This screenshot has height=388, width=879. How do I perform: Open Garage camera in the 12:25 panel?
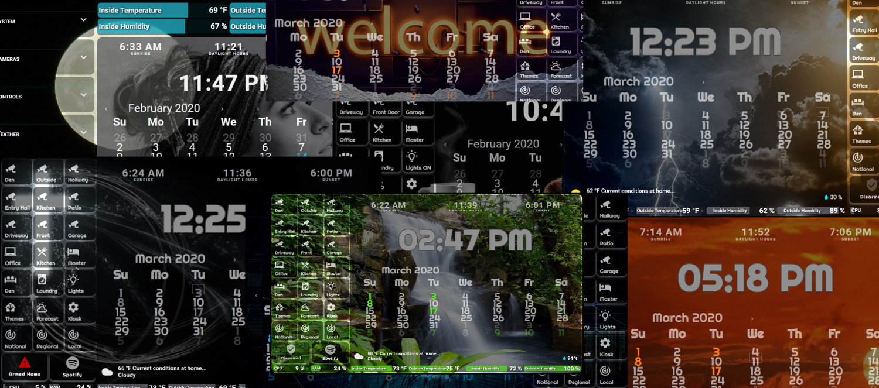(79, 228)
